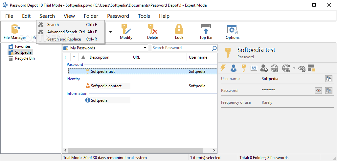Open the Tools menu
The width and height of the screenshot is (337, 161).
[144, 16]
